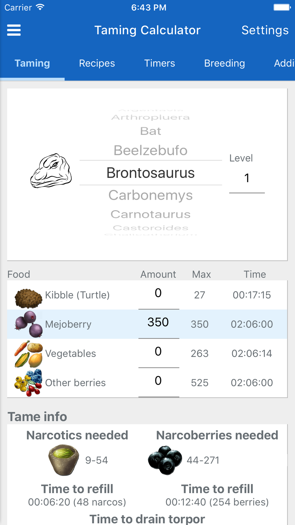Tap the Narcoberries icon
Viewport: 295px width, 525px height.
click(x=165, y=460)
